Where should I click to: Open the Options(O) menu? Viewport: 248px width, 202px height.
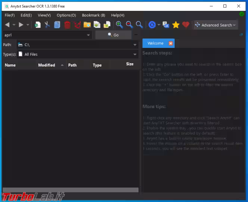66,15
